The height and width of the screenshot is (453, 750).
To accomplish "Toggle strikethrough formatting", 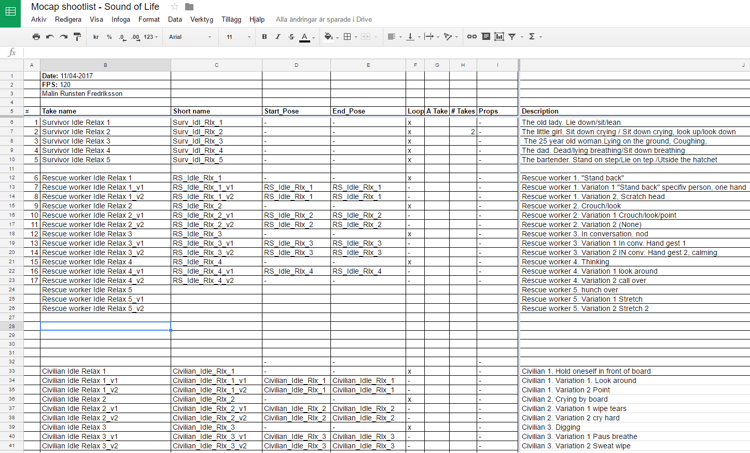I will click(291, 37).
